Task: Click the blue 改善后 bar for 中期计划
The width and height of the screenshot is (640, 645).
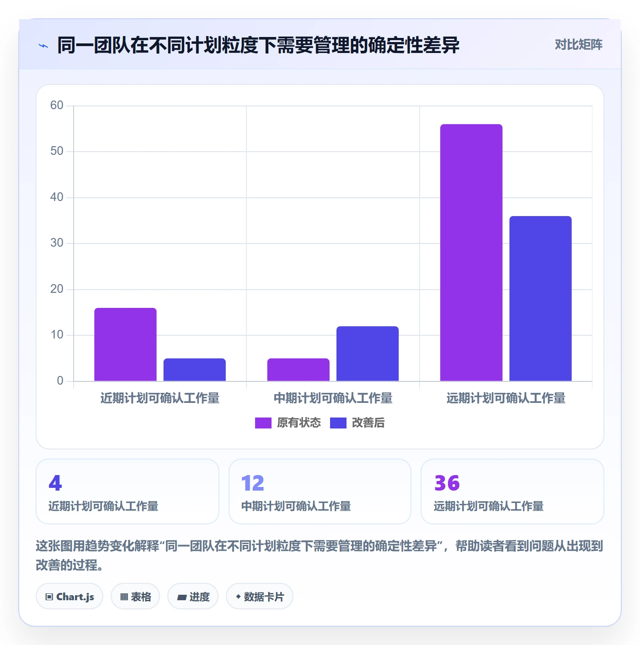Action: (368, 354)
